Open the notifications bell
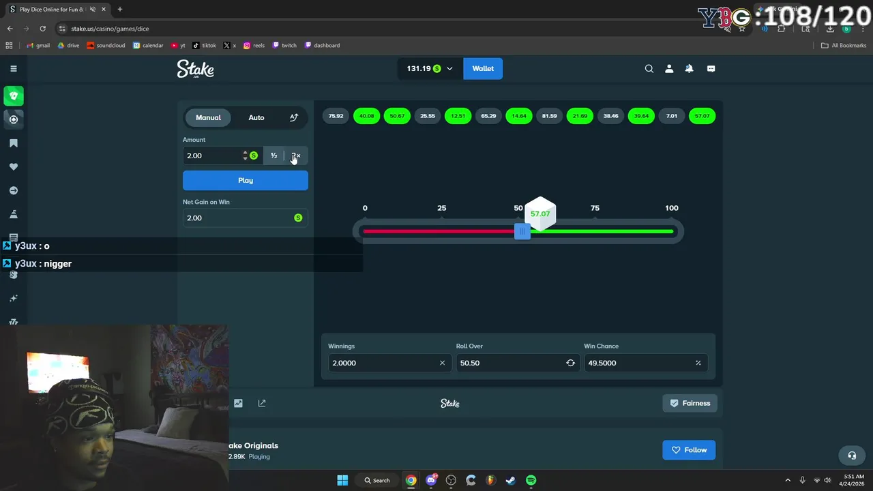 [x=690, y=68]
